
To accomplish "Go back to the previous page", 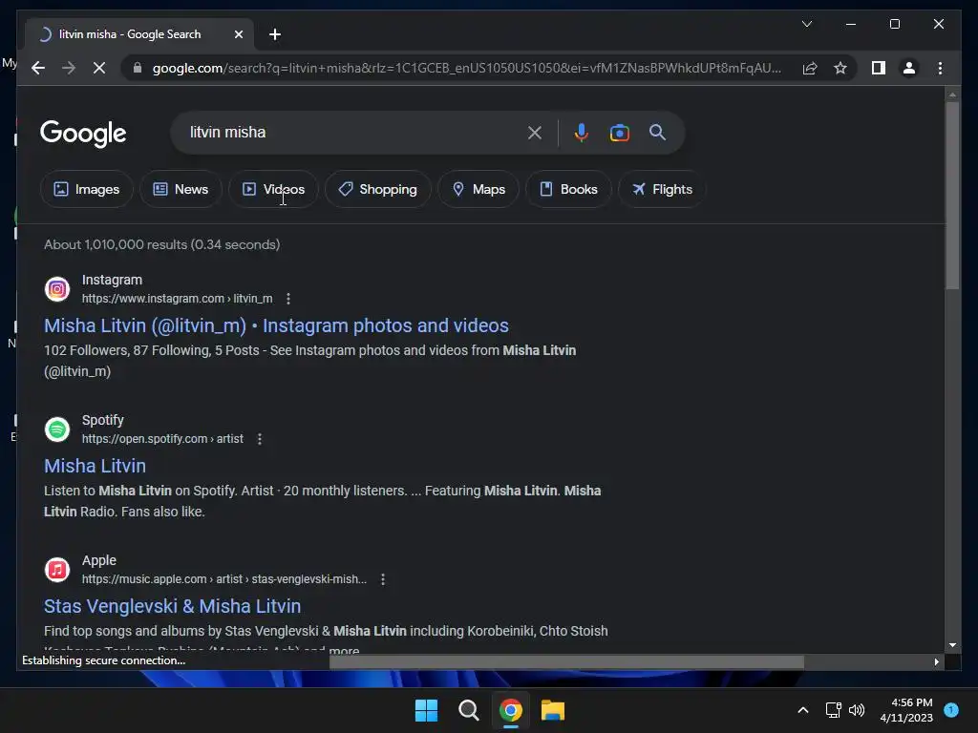I will click(38, 68).
